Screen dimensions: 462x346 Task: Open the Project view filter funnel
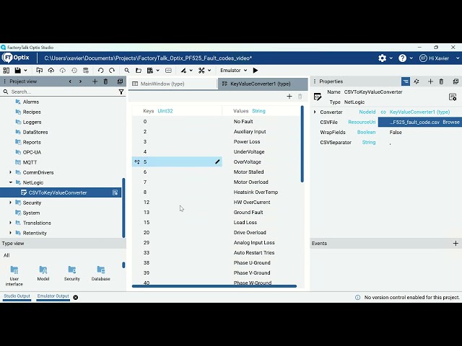(121, 92)
